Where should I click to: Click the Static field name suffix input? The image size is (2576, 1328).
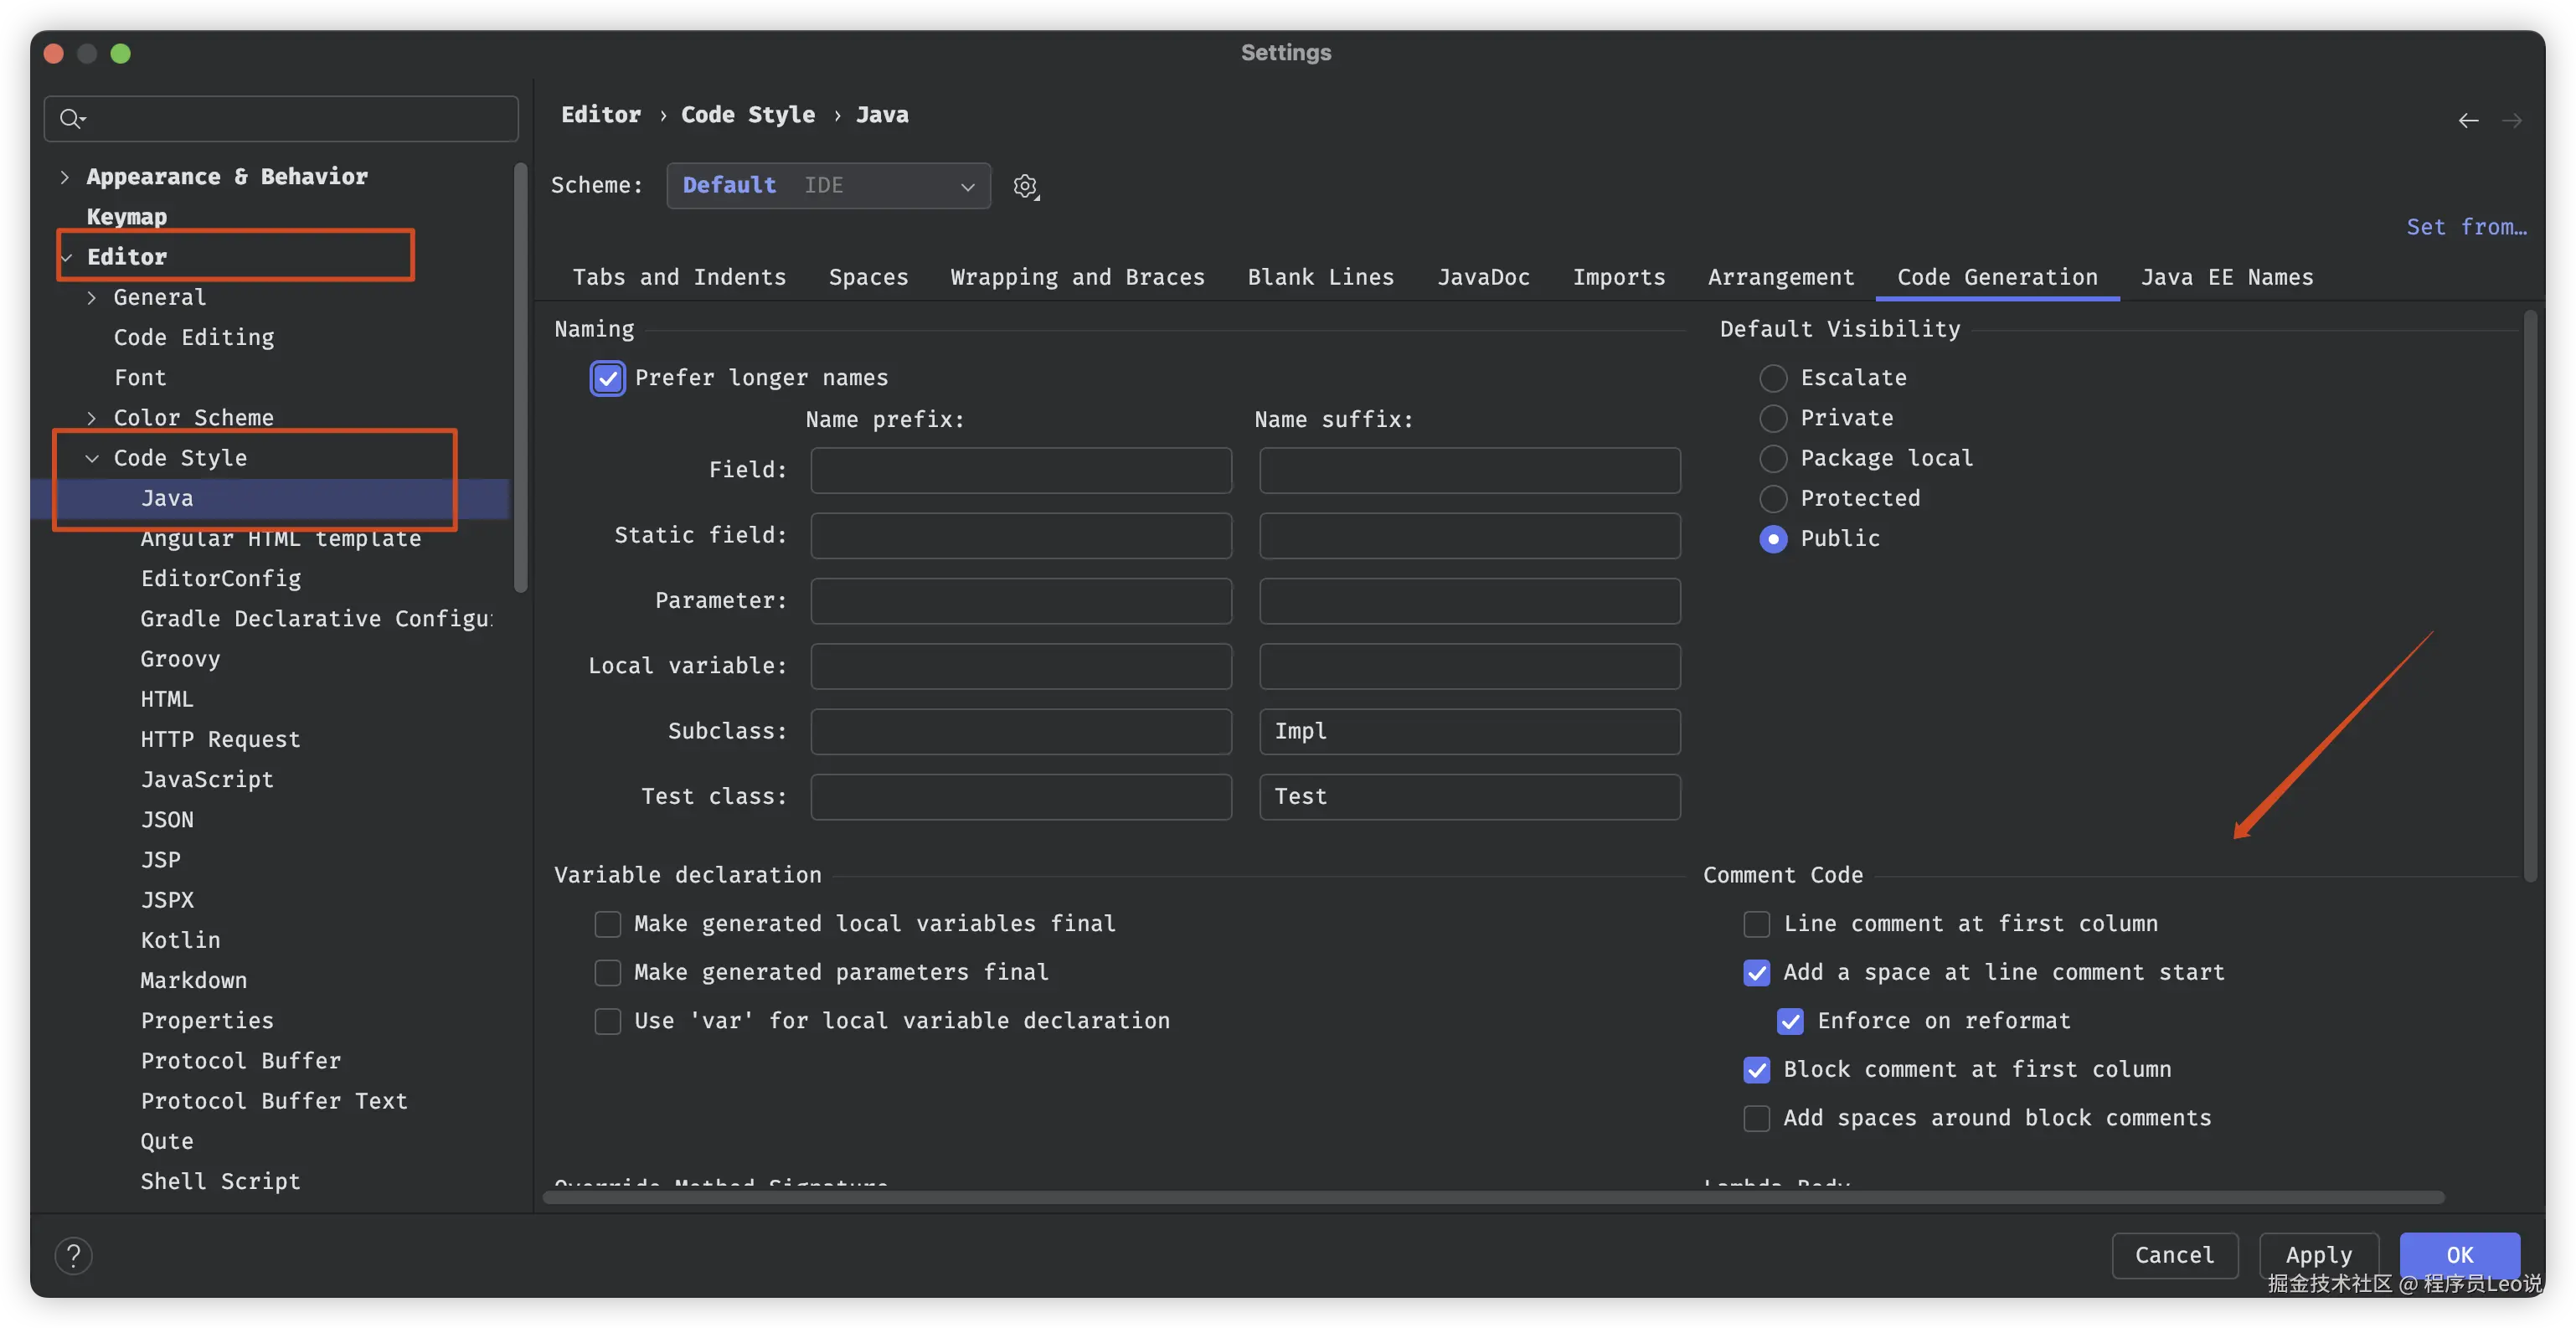pos(1469,536)
